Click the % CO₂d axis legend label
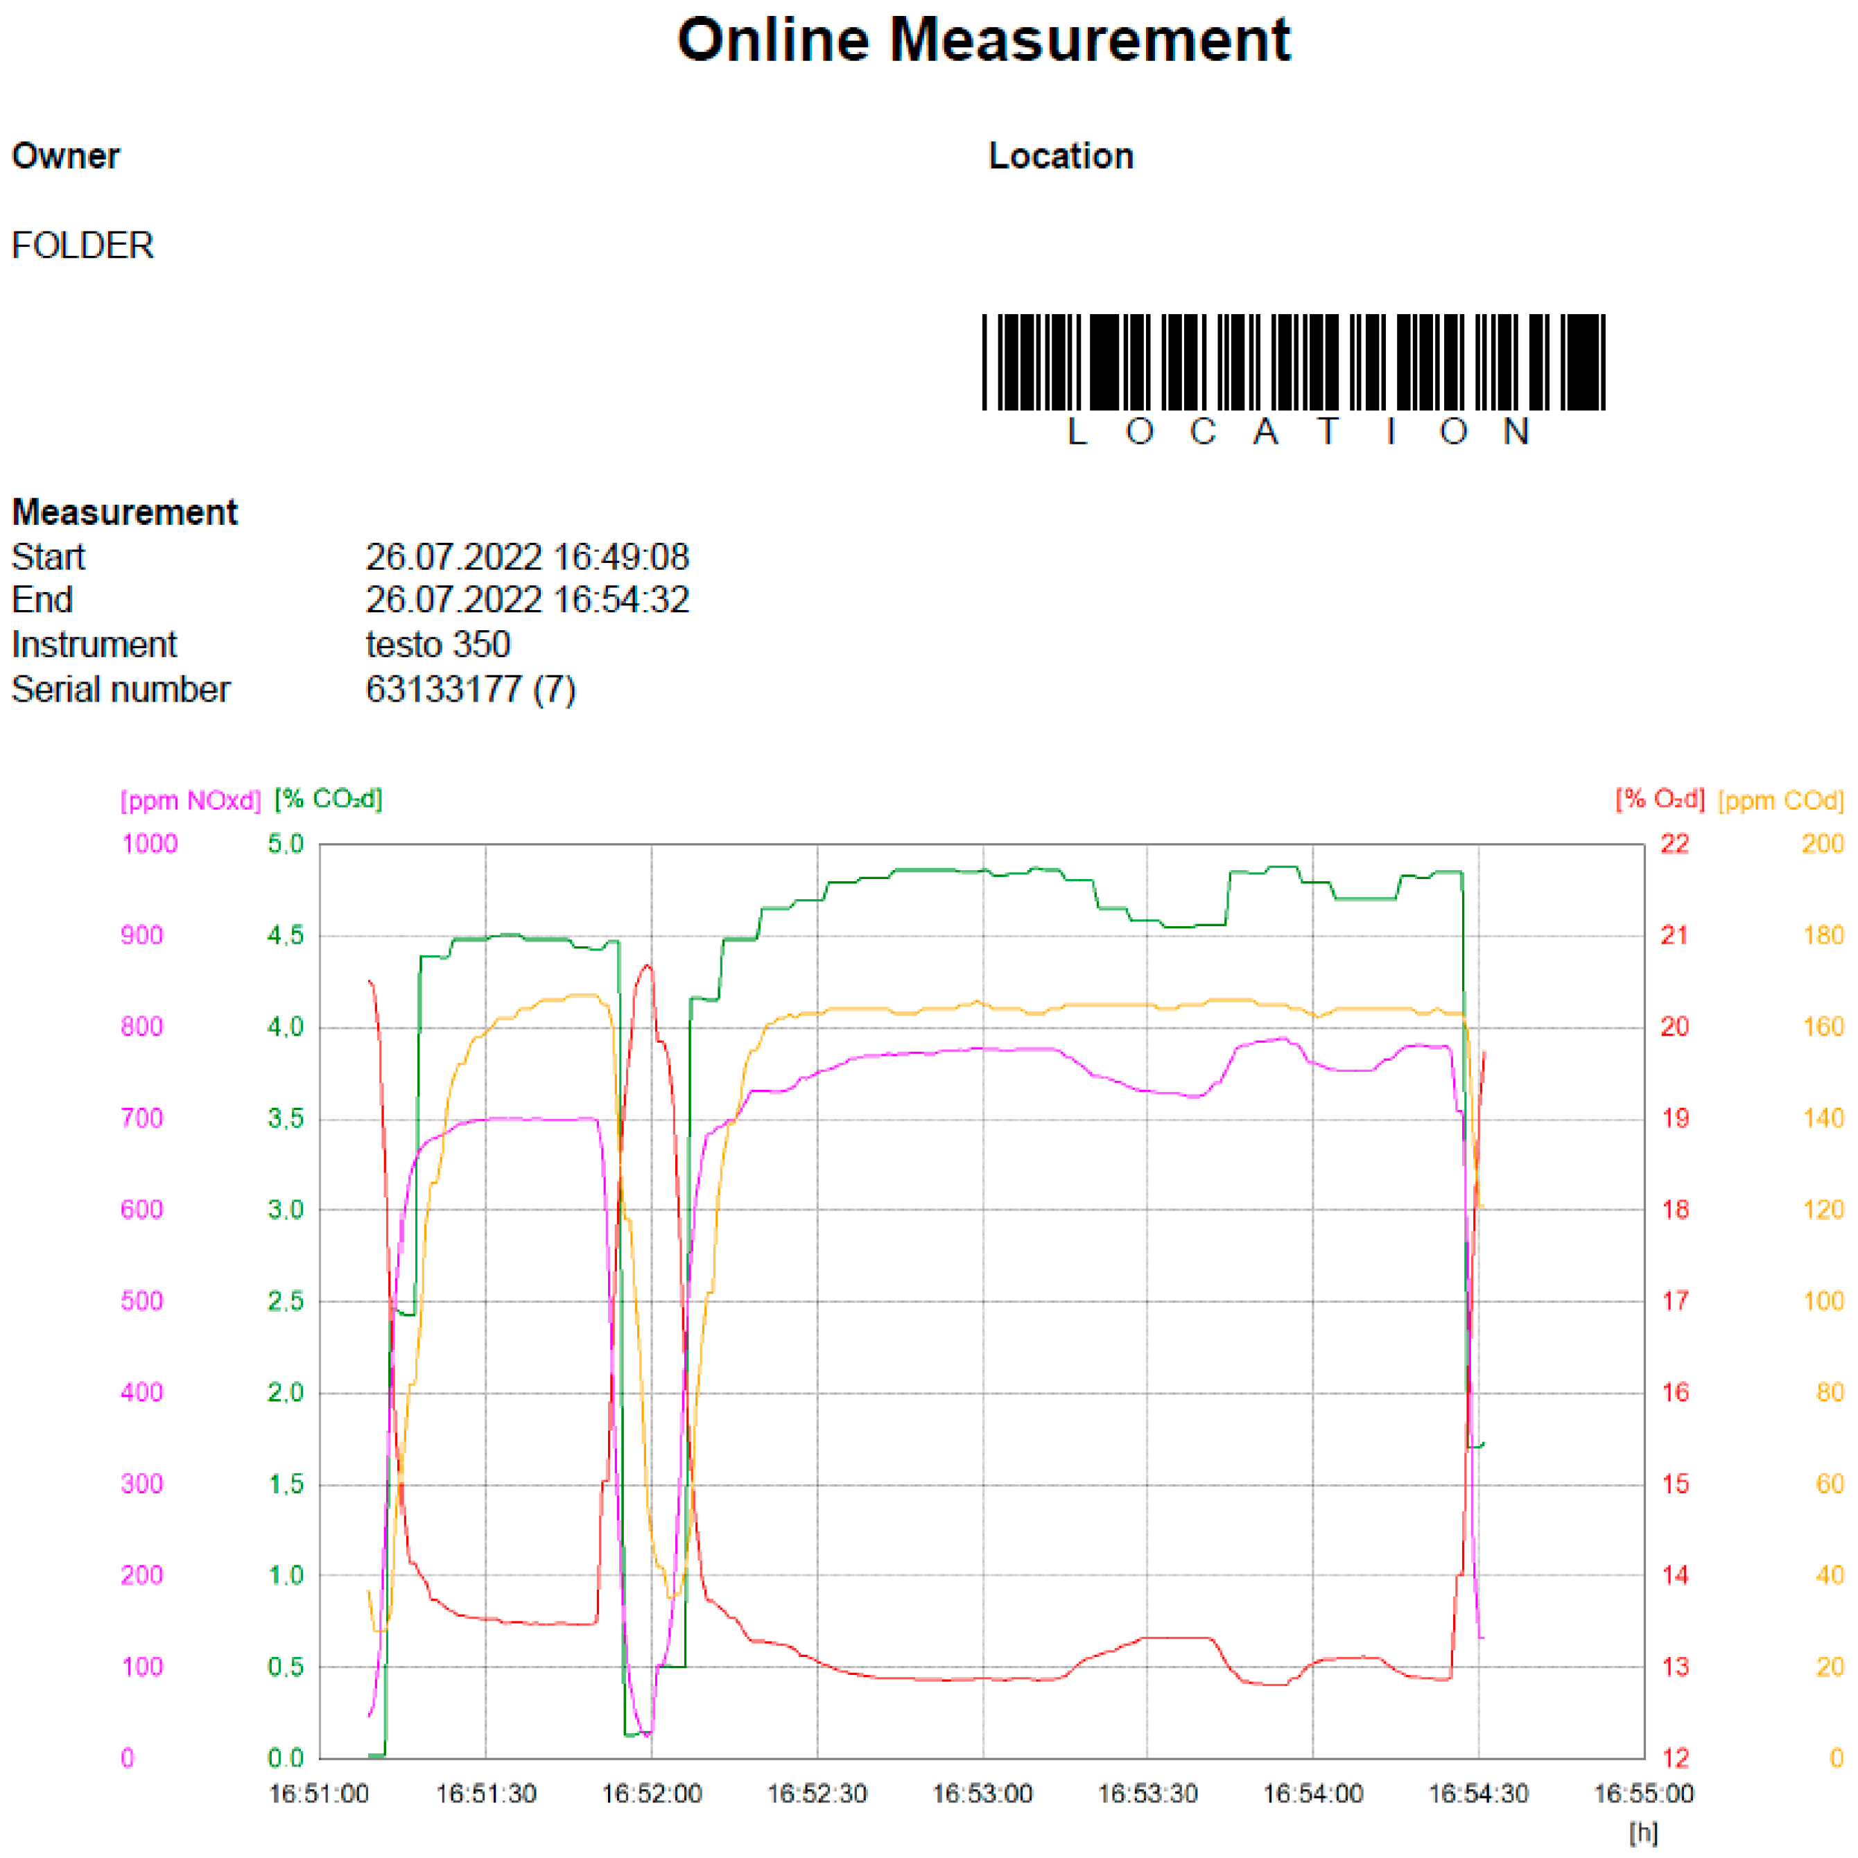This screenshot has height=1858, width=1858. click(x=328, y=799)
